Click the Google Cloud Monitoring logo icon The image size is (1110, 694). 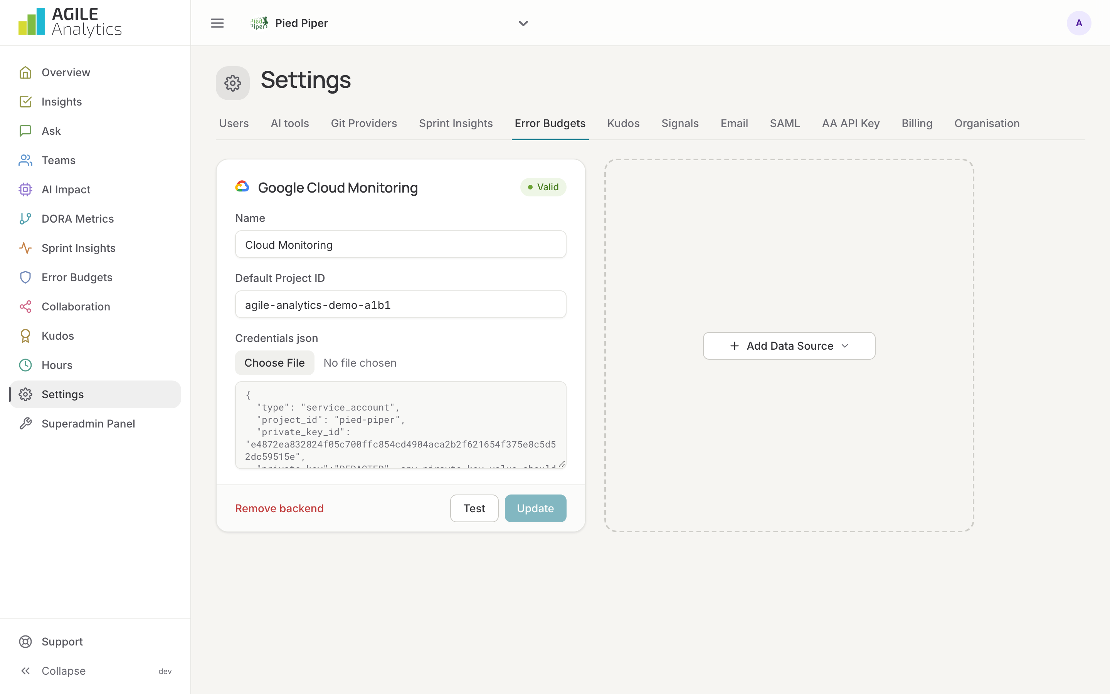(x=242, y=187)
